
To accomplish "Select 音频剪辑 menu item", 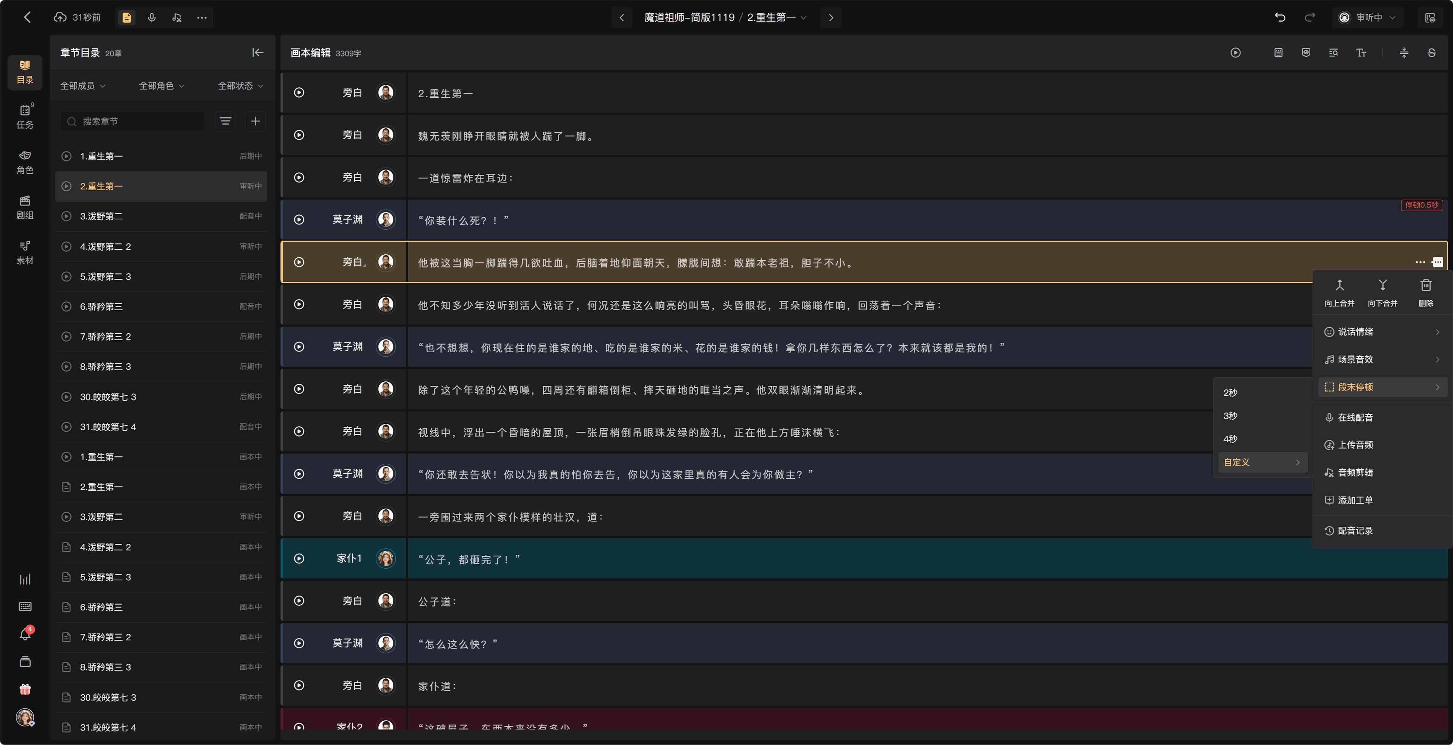I will point(1383,473).
